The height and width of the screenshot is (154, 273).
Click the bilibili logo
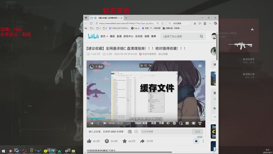[x=94, y=36]
